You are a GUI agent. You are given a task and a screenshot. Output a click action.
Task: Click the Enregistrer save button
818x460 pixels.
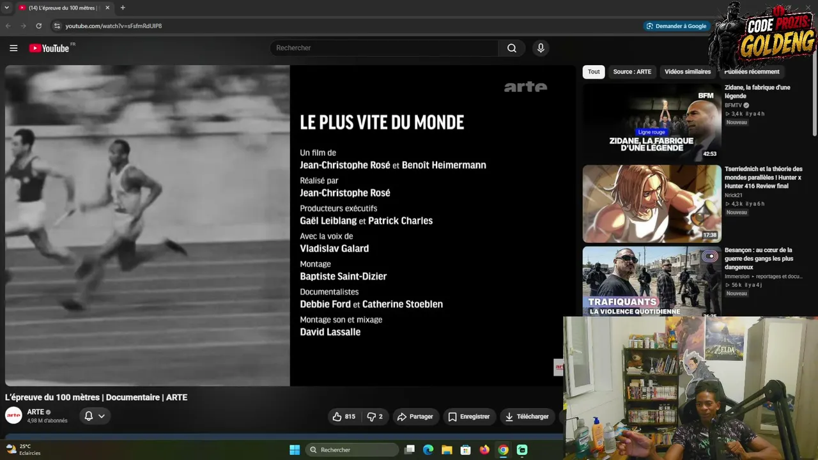(x=468, y=417)
